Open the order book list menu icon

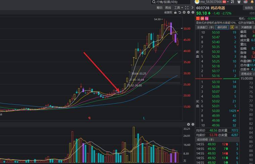(x=237, y=27)
